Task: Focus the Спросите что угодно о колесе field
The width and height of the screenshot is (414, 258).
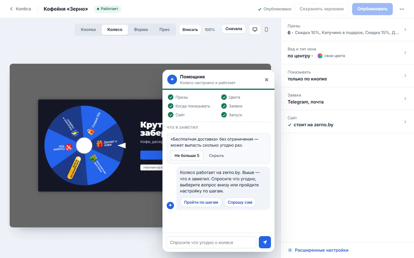Action: click(211, 242)
